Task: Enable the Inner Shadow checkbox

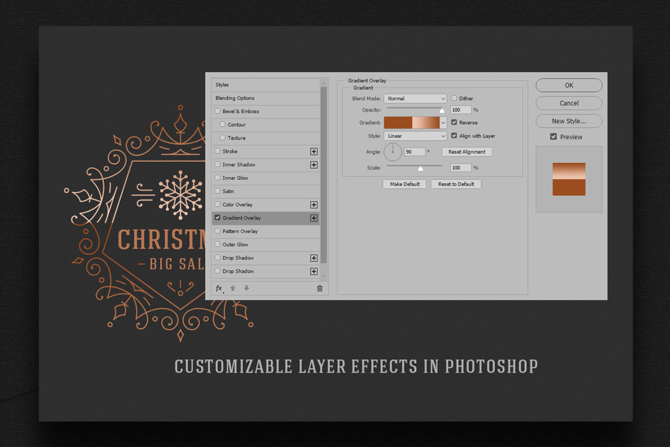Action: pyautogui.click(x=218, y=165)
